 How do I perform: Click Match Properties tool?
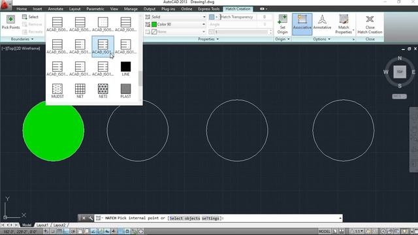coord(344,24)
